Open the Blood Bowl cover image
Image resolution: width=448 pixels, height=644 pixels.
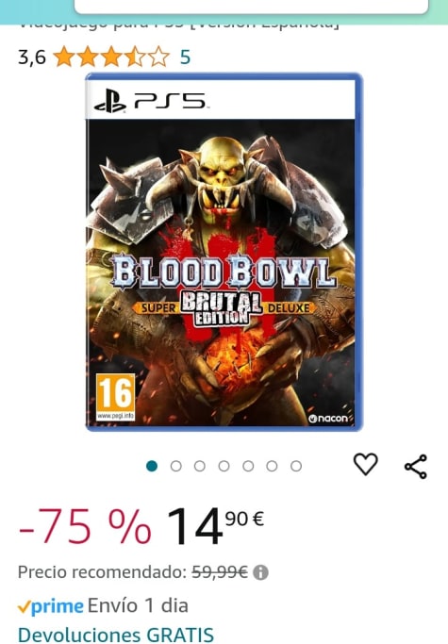[x=224, y=252]
